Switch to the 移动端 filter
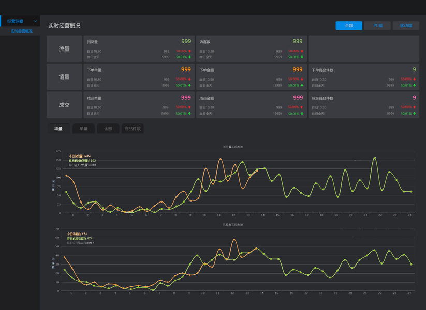Viewport: 426px width, 310px height. click(x=406, y=25)
